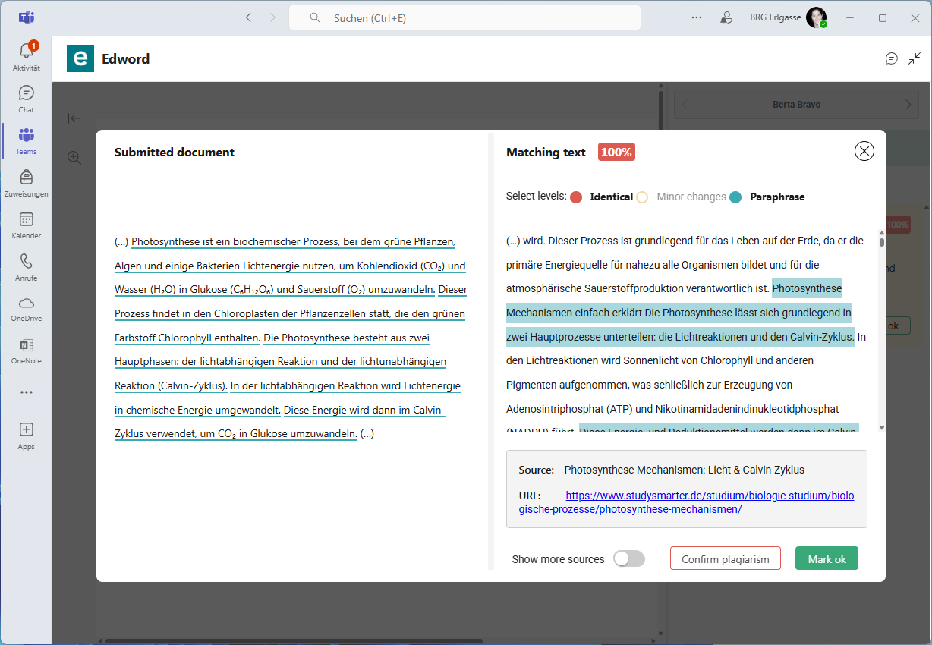Click the Microsoft Teams logo

pyautogui.click(x=27, y=17)
